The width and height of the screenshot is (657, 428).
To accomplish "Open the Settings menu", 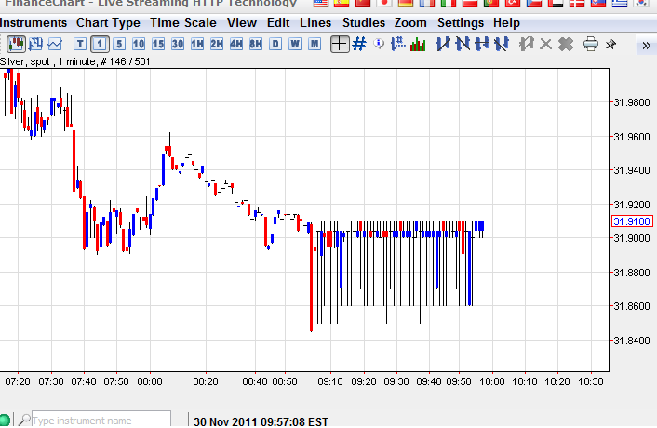I will tap(460, 22).
